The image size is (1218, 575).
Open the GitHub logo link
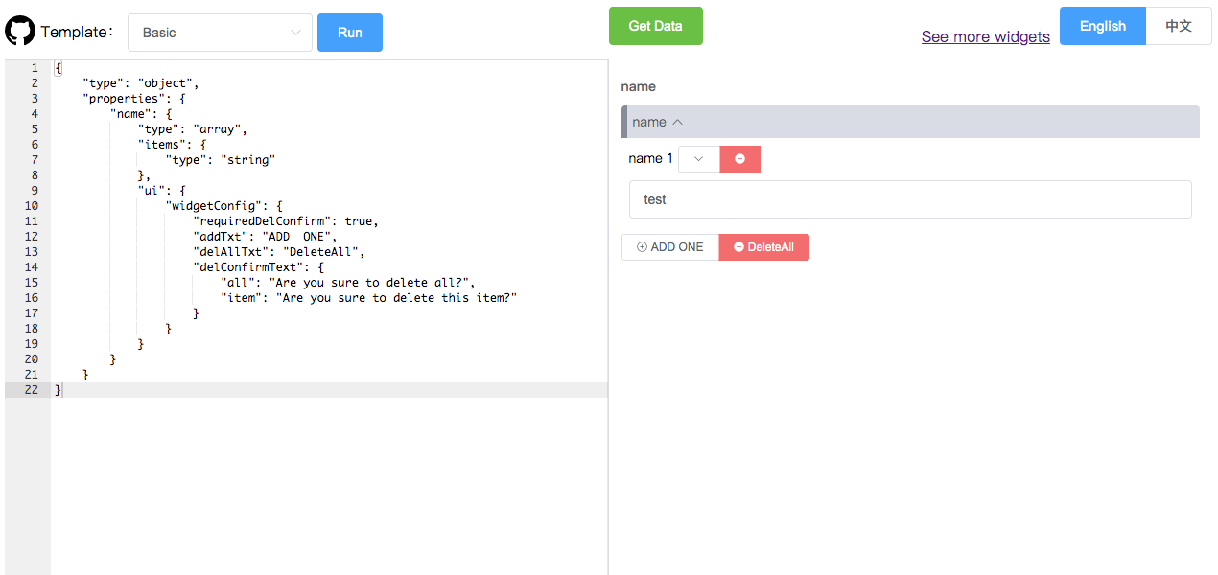(19, 32)
